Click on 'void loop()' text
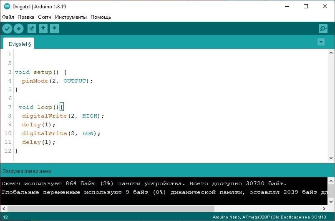Viewport: 335px width, 221px height. coord(38,107)
